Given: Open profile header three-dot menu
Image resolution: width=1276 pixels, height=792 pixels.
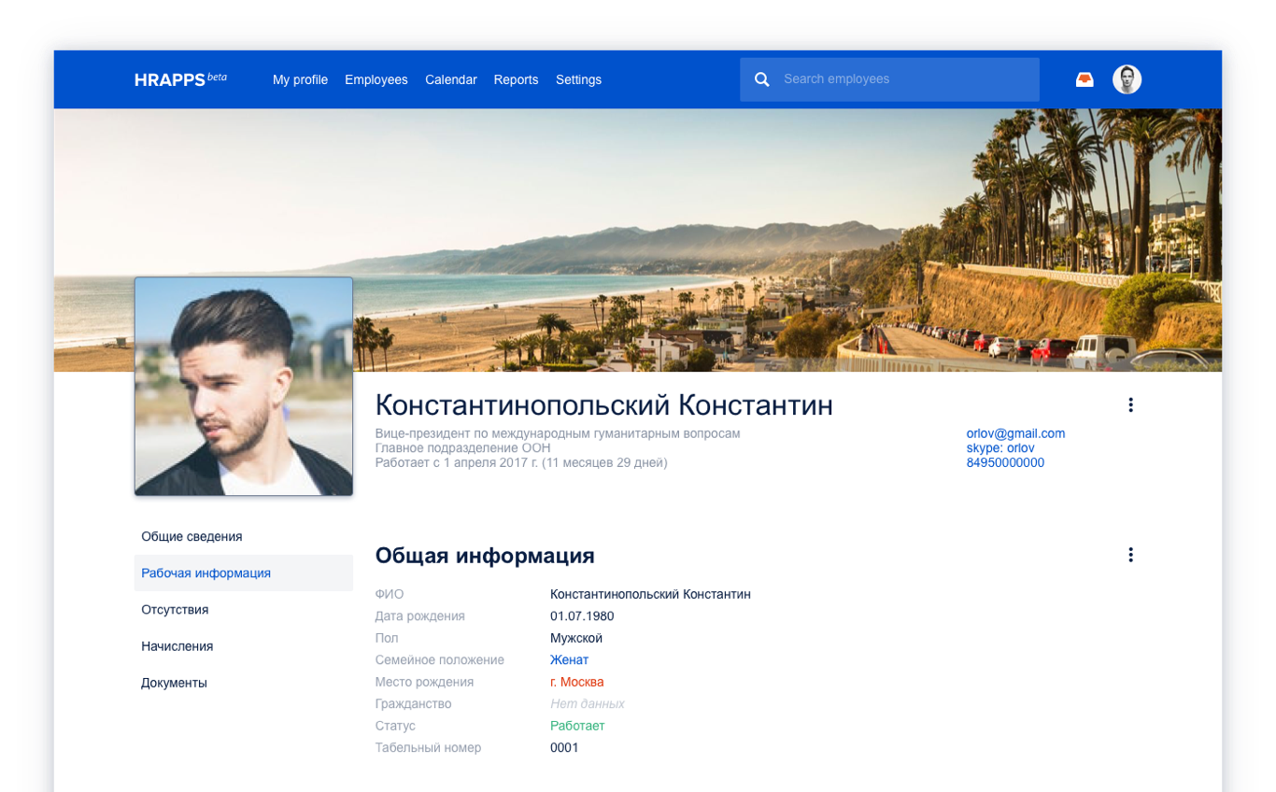Looking at the screenshot, I should coord(1130,404).
